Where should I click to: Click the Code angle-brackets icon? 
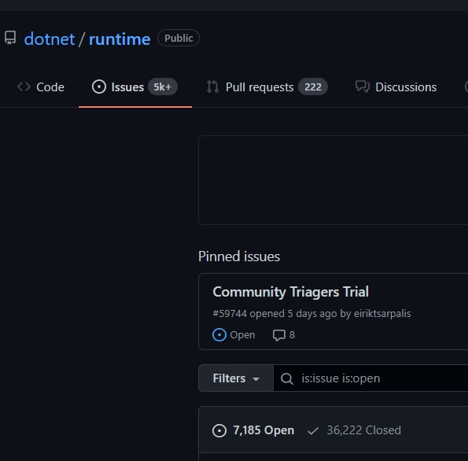tap(24, 87)
